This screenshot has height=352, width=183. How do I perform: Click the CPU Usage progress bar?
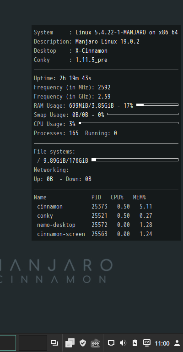point(129,123)
